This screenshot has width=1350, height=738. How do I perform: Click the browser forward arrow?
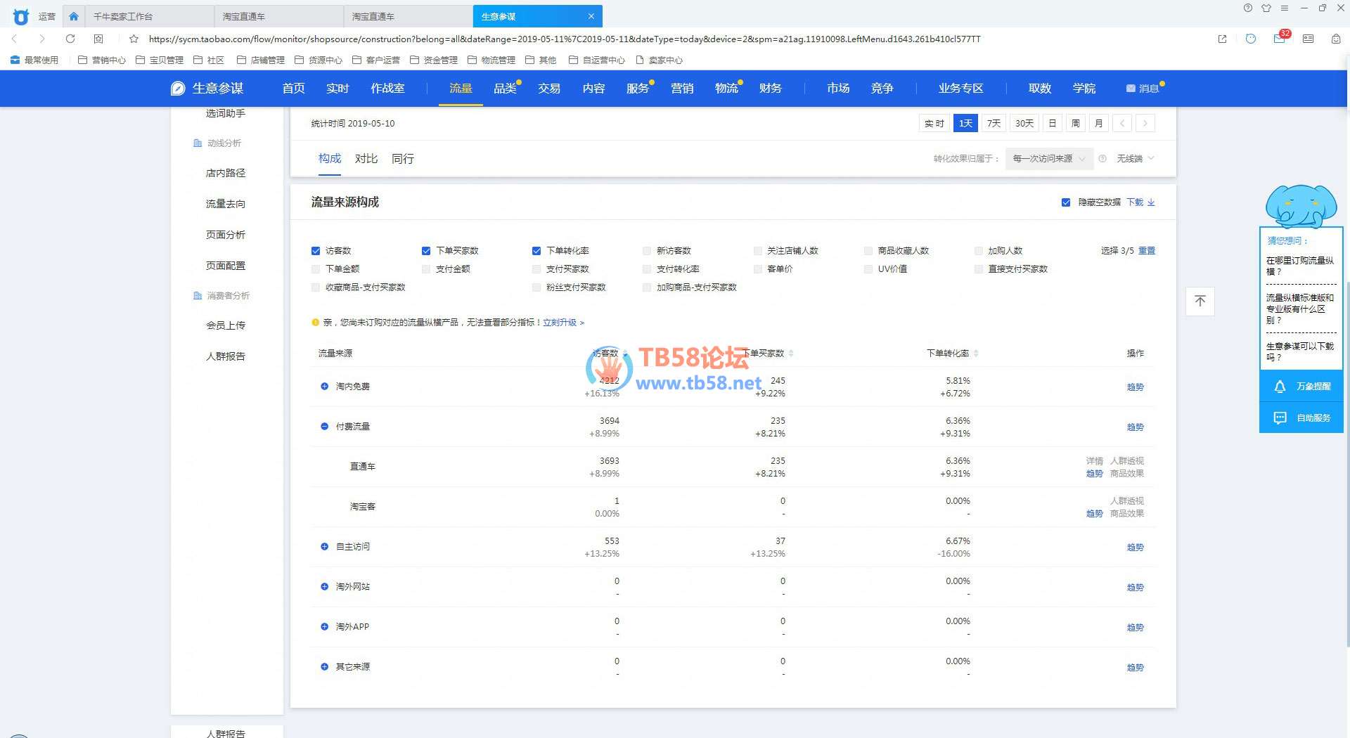point(42,39)
